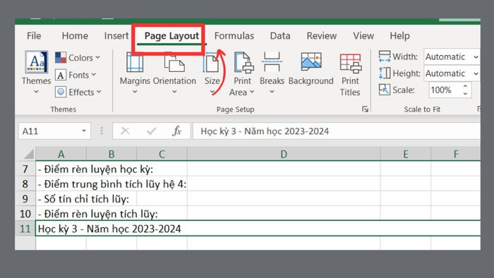Choose page Orientation
Image resolution: width=494 pixels, height=278 pixels.
174,73
